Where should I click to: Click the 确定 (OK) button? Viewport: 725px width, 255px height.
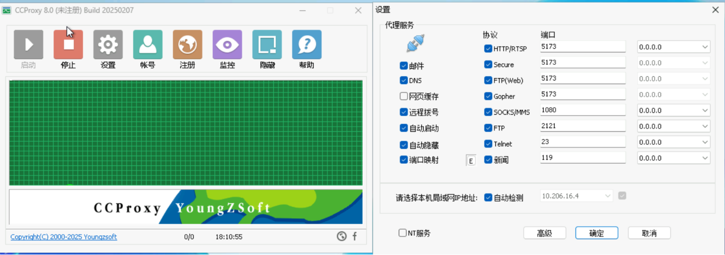597,233
